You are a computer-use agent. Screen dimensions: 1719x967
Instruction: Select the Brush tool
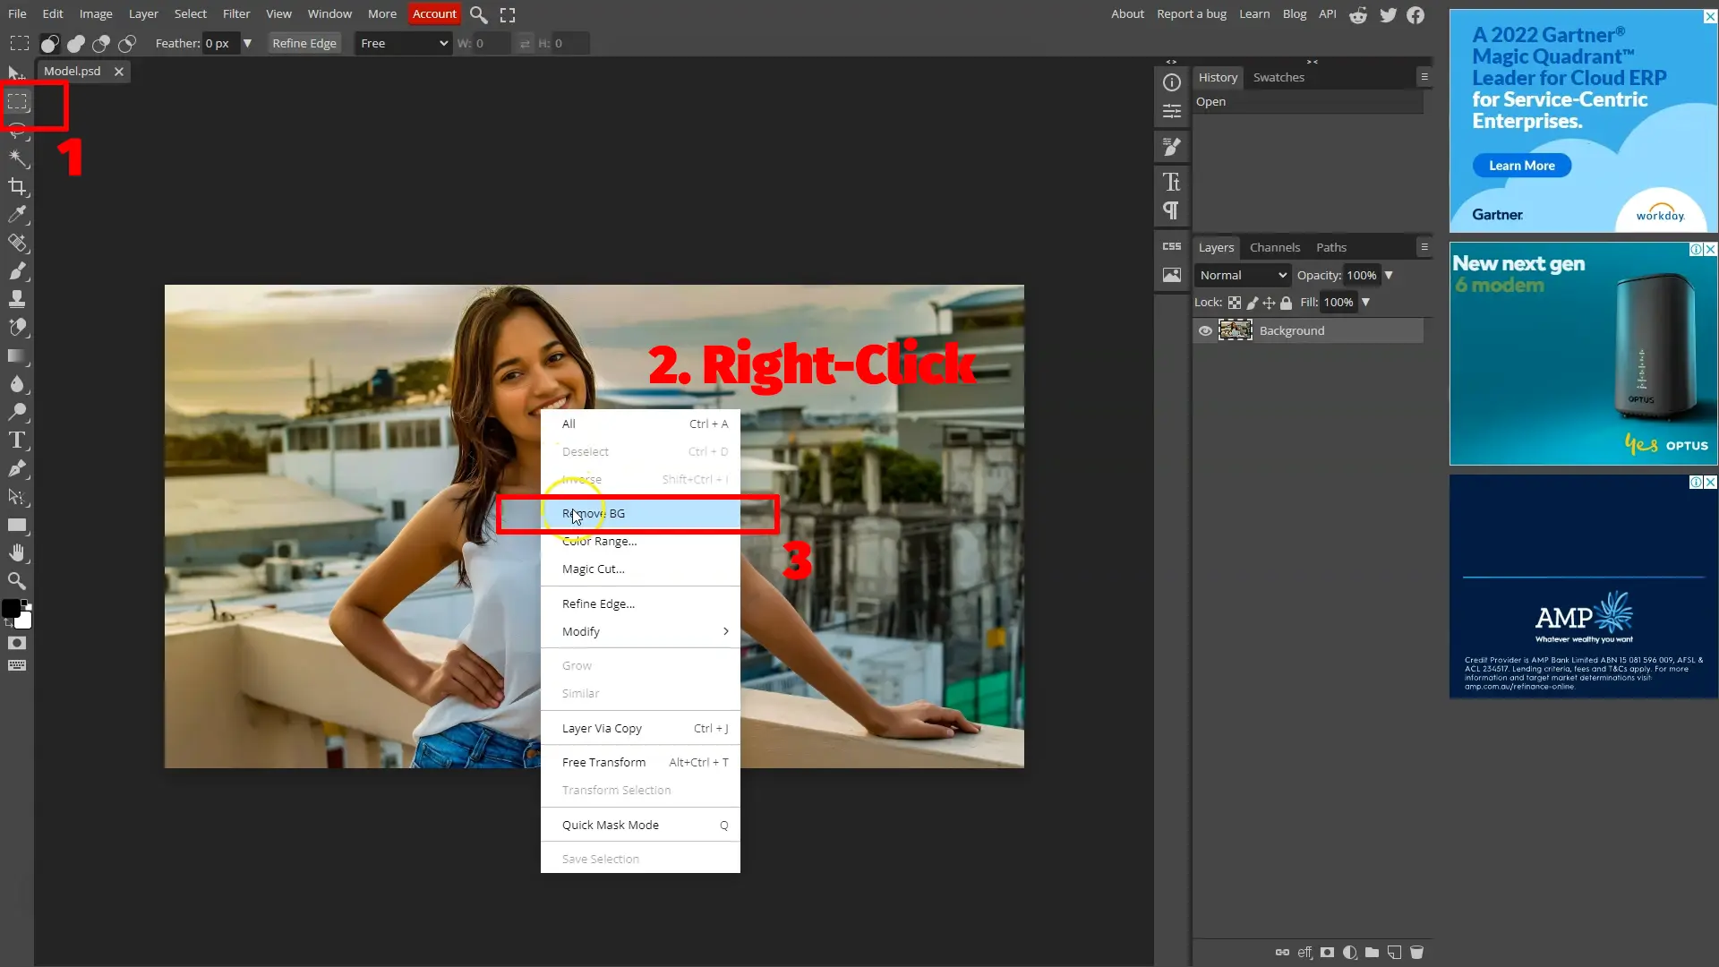17,270
